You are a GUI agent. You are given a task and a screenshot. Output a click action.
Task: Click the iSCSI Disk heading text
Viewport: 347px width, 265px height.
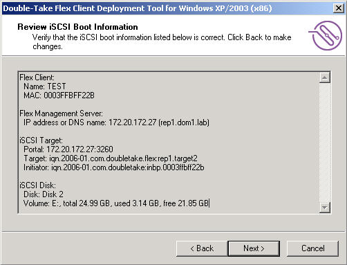(x=37, y=185)
